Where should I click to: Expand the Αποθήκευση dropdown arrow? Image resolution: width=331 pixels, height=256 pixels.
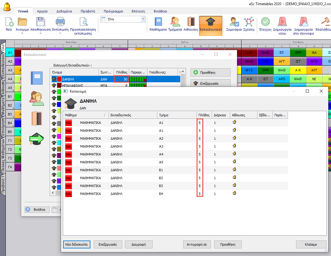(40, 33)
